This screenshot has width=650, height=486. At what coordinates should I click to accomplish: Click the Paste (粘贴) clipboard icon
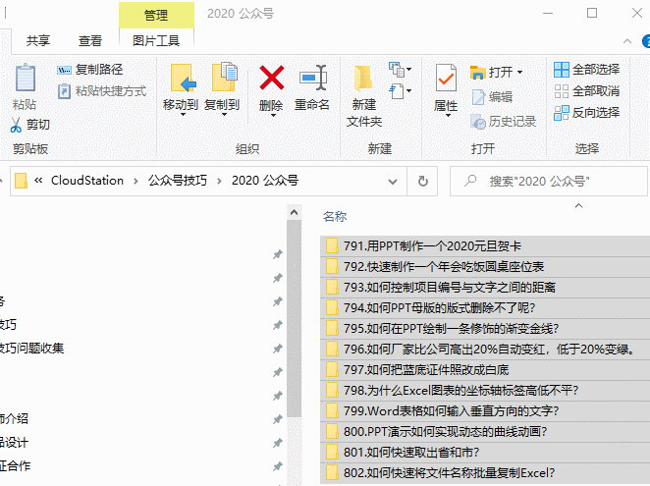tap(25, 79)
